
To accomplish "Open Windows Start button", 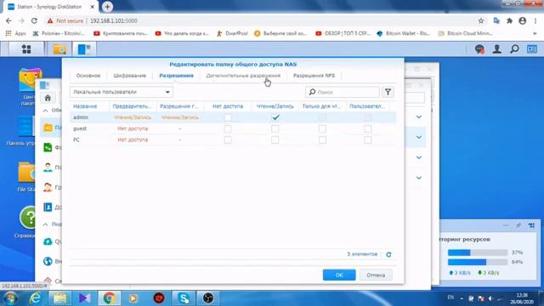I will (x=10, y=298).
